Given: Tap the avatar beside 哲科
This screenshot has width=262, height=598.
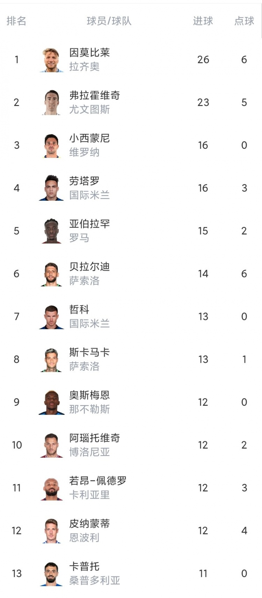Looking at the screenshot, I should [51, 317].
